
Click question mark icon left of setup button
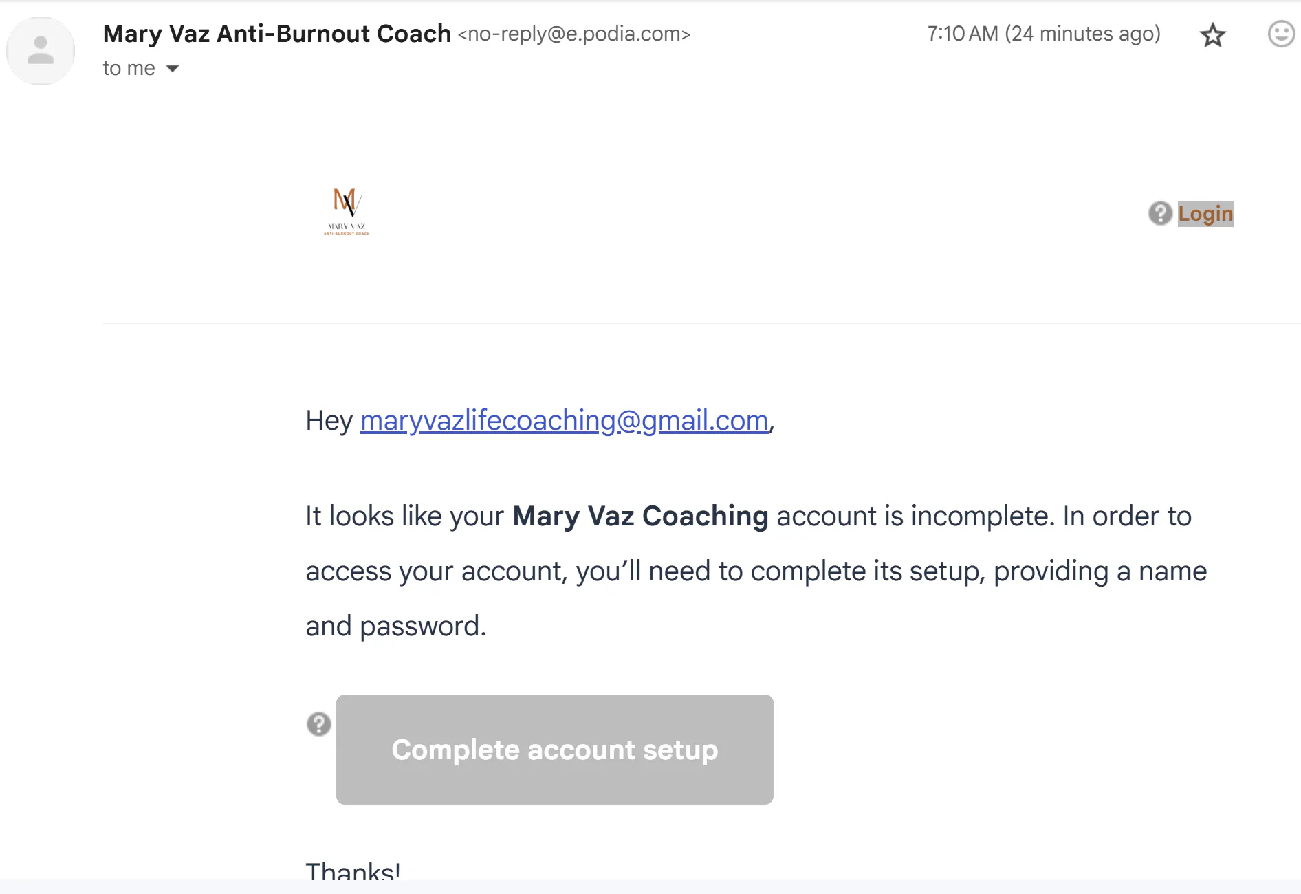(x=318, y=724)
